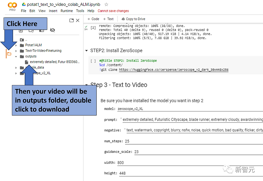Click the 'Be sure you have installed the model' text
This screenshot has height=181, width=263.
click(152, 100)
